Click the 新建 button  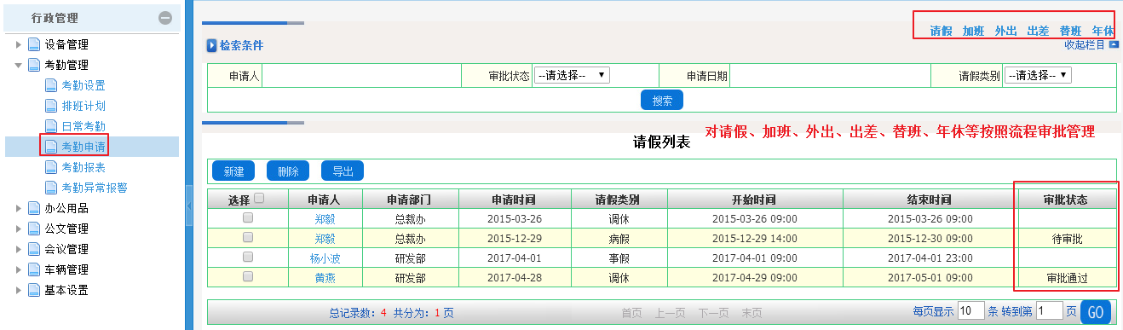(x=233, y=171)
